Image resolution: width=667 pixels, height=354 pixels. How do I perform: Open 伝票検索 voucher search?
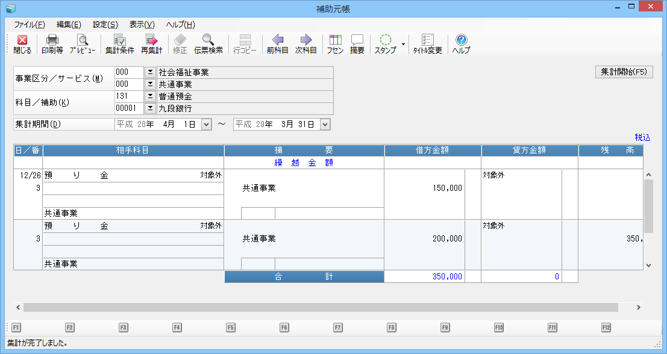point(208,44)
